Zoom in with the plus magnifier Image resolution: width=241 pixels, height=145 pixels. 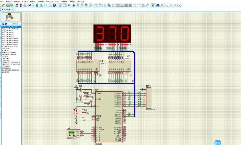(x=78, y=5)
